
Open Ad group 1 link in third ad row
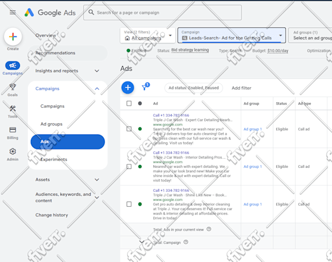click(253, 204)
